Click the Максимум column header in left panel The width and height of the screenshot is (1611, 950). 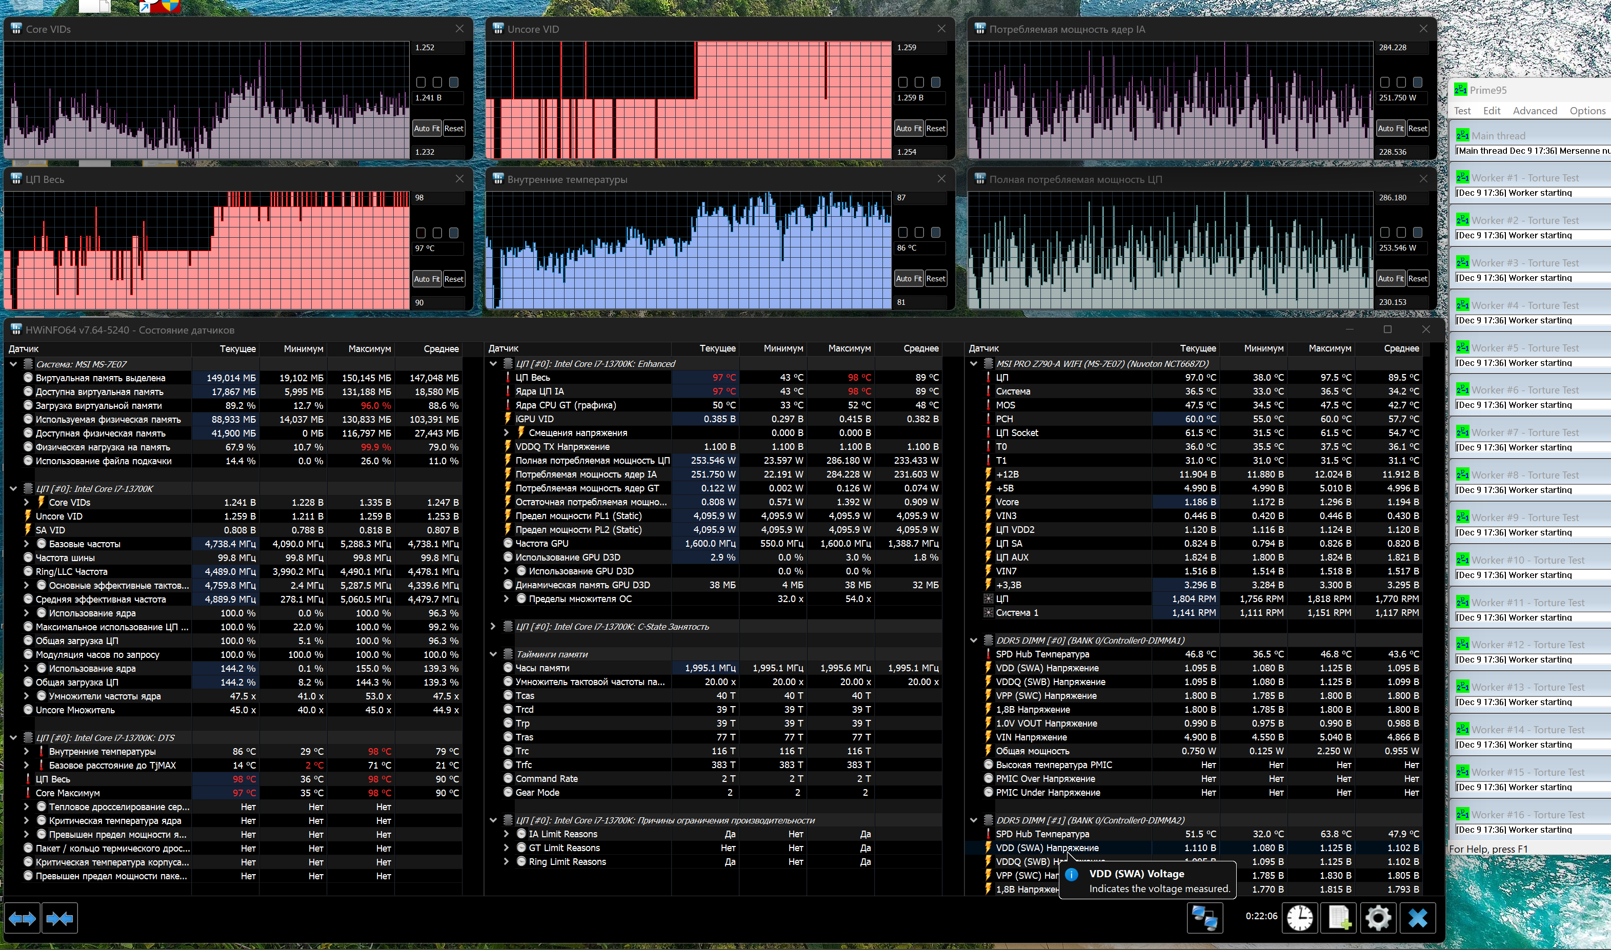pyautogui.click(x=369, y=349)
